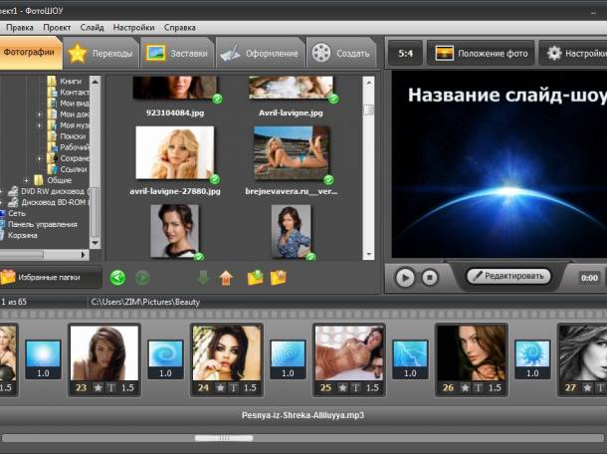Click lightning transition after slide 25

(x=410, y=359)
